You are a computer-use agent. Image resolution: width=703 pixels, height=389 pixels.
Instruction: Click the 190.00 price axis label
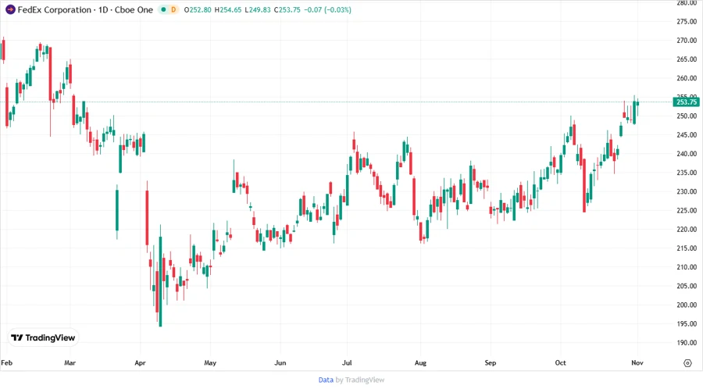click(x=687, y=343)
